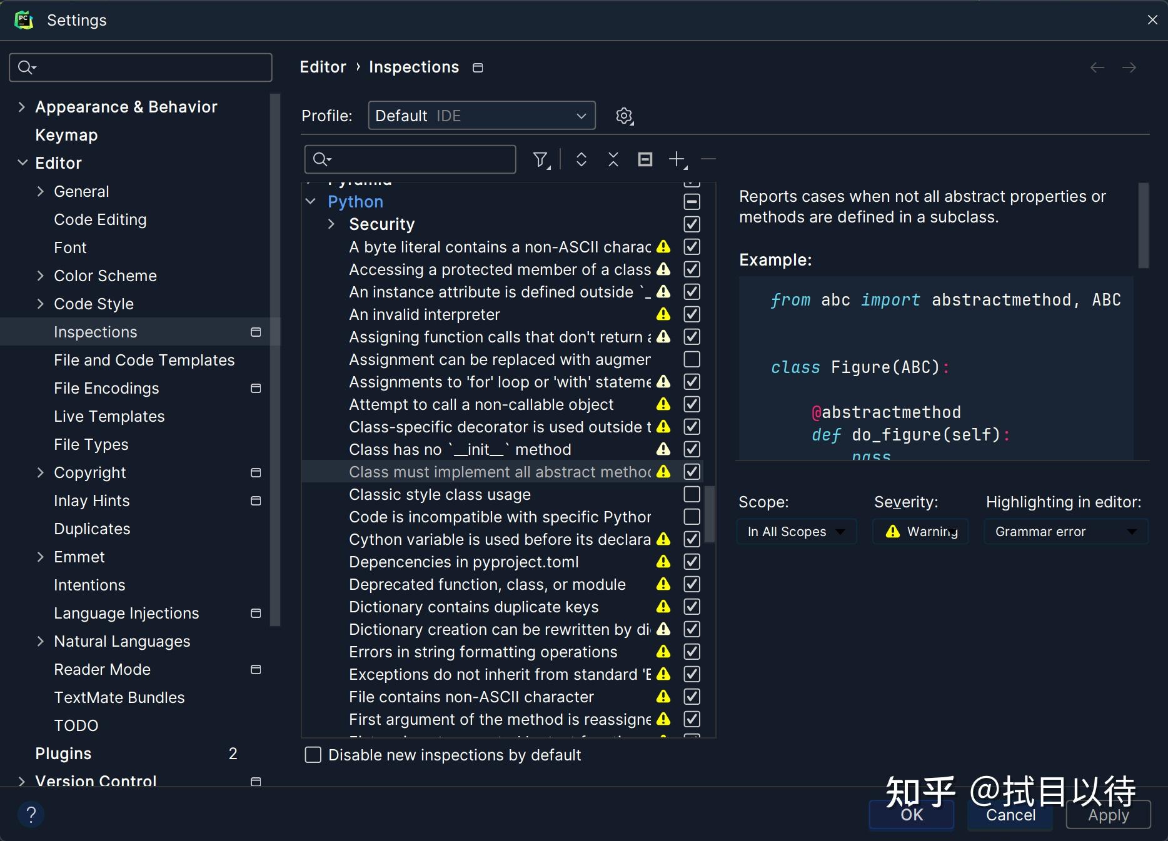Click the Apply button
The width and height of the screenshot is (1168, 841).
(1108, 814)
